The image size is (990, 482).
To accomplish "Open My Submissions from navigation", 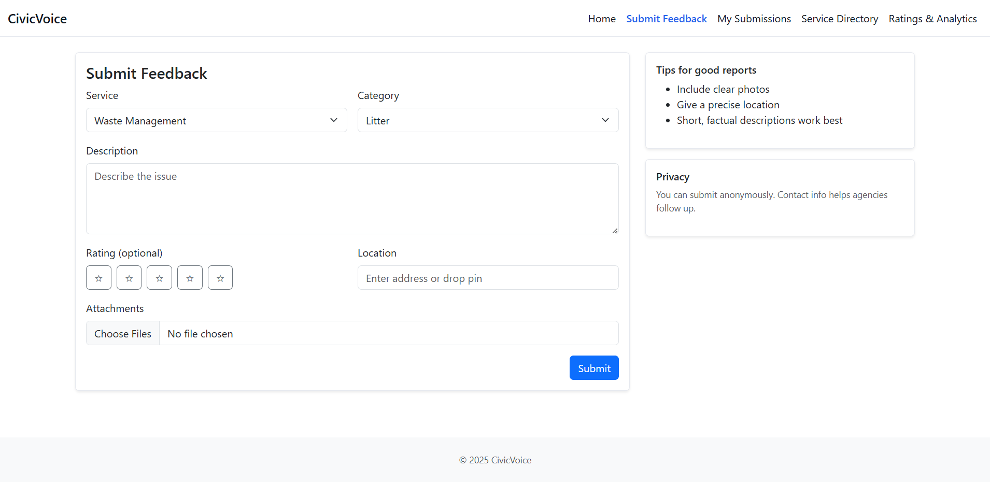I will (754, 19).
